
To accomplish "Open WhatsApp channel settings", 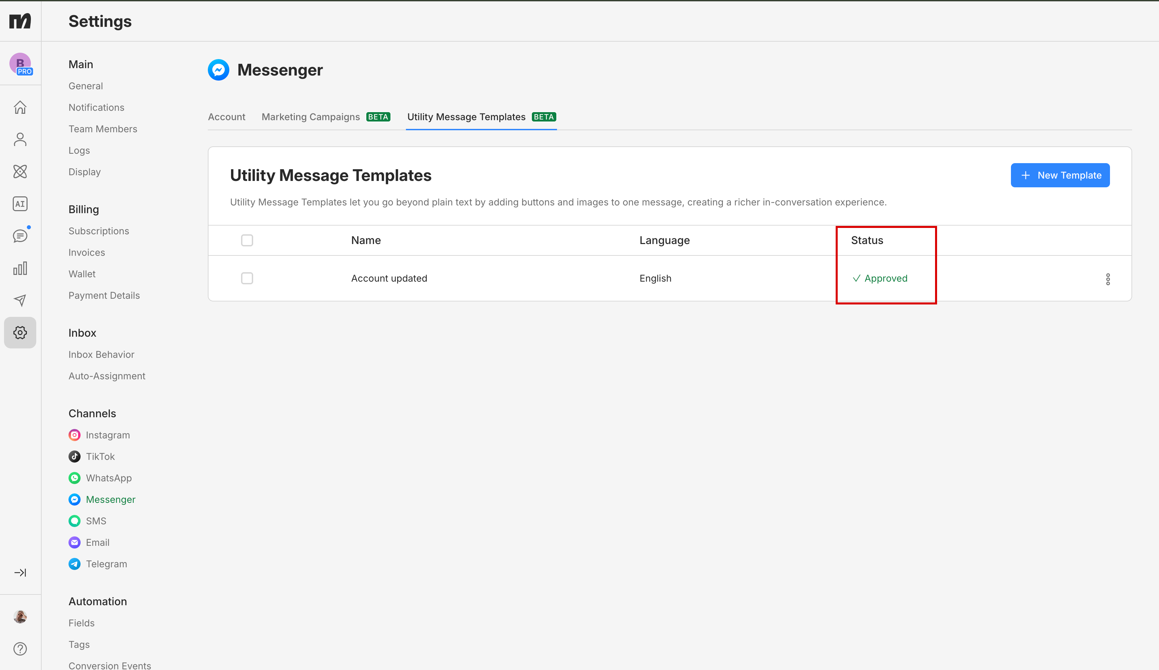I will click(108, 478).
